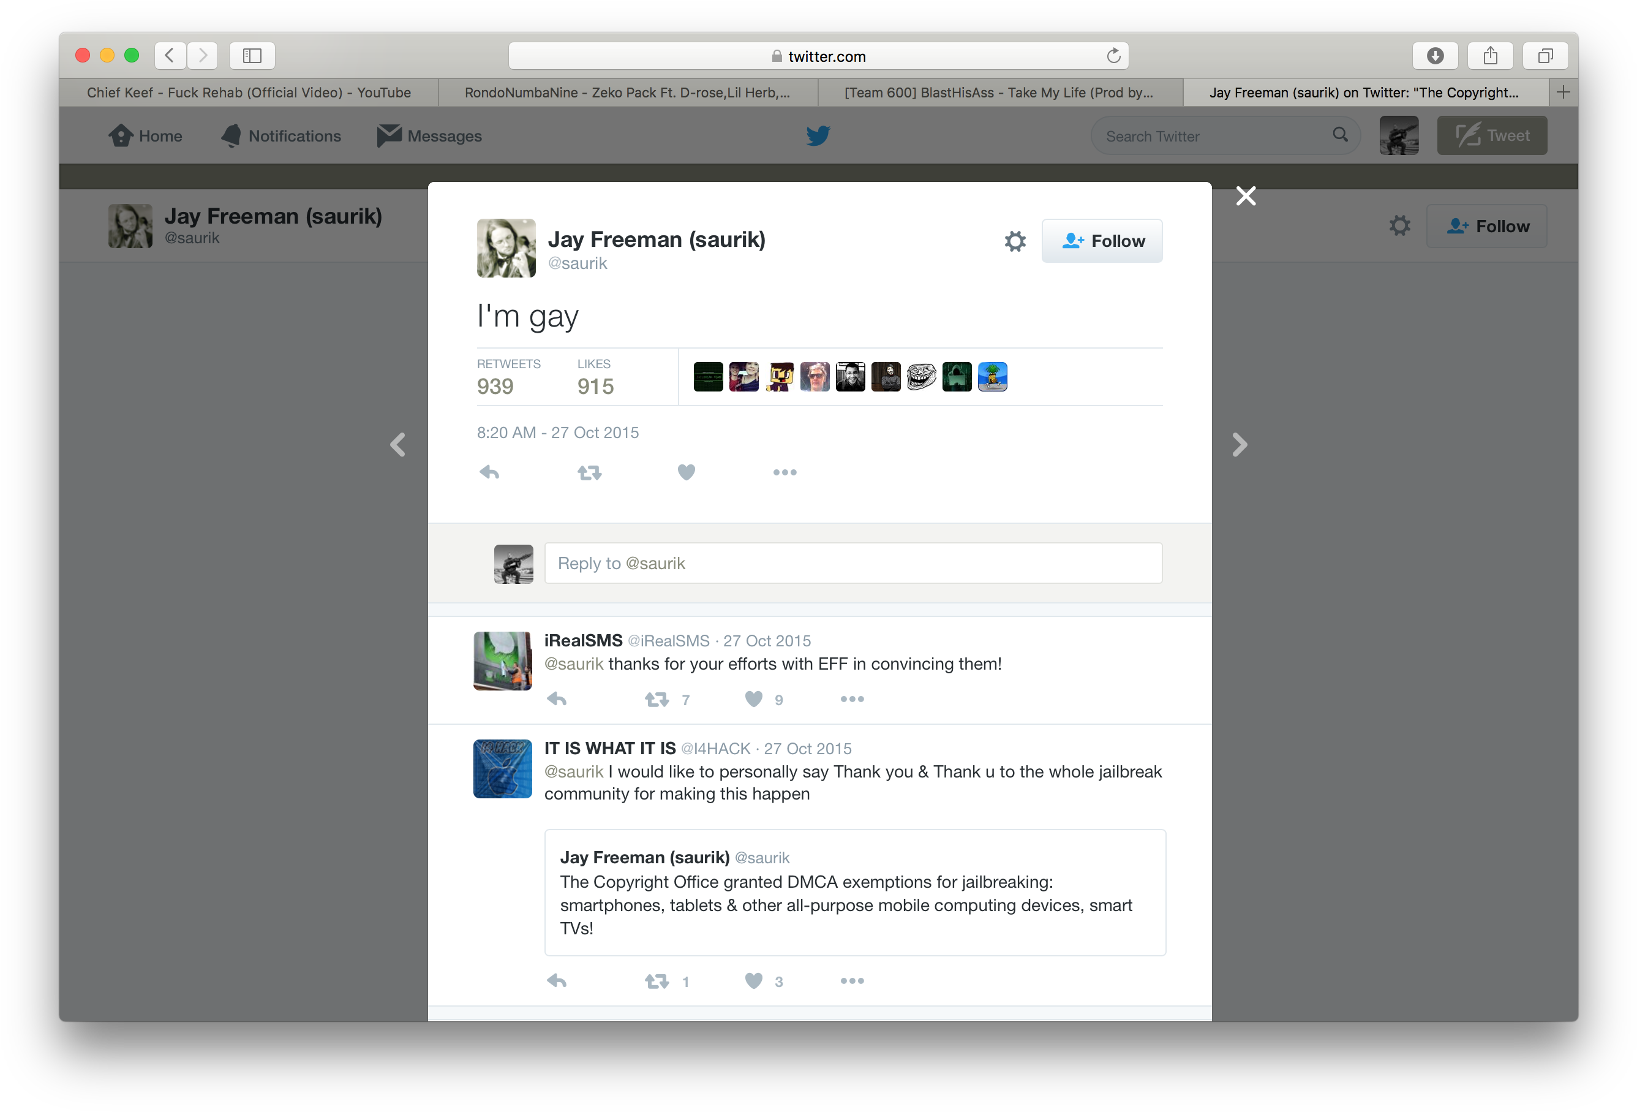
Task: Open profile menu from top bar avatar
Action: point(1399,135)
